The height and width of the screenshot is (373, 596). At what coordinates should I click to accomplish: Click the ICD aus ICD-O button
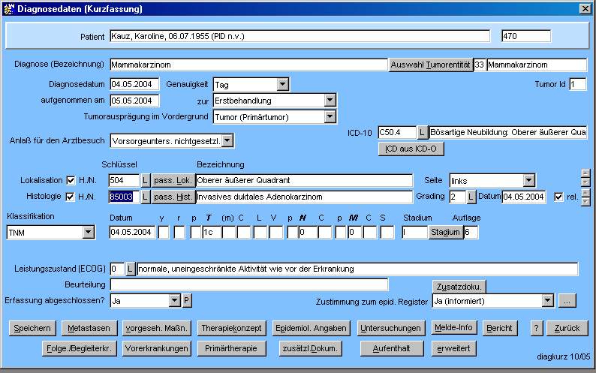click(411, 149)
